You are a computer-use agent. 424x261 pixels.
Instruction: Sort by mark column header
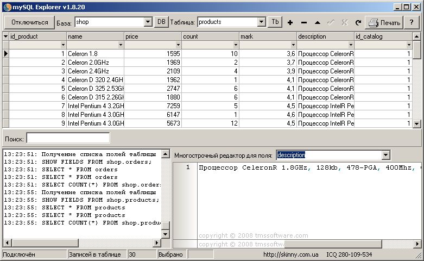tap(268, 36)
